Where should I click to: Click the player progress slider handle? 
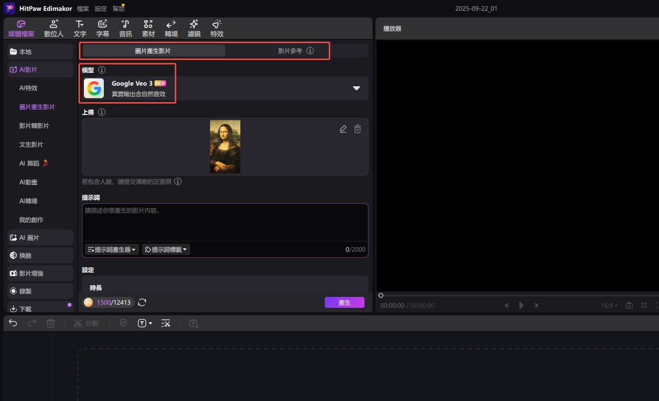(x=381, y=295)
